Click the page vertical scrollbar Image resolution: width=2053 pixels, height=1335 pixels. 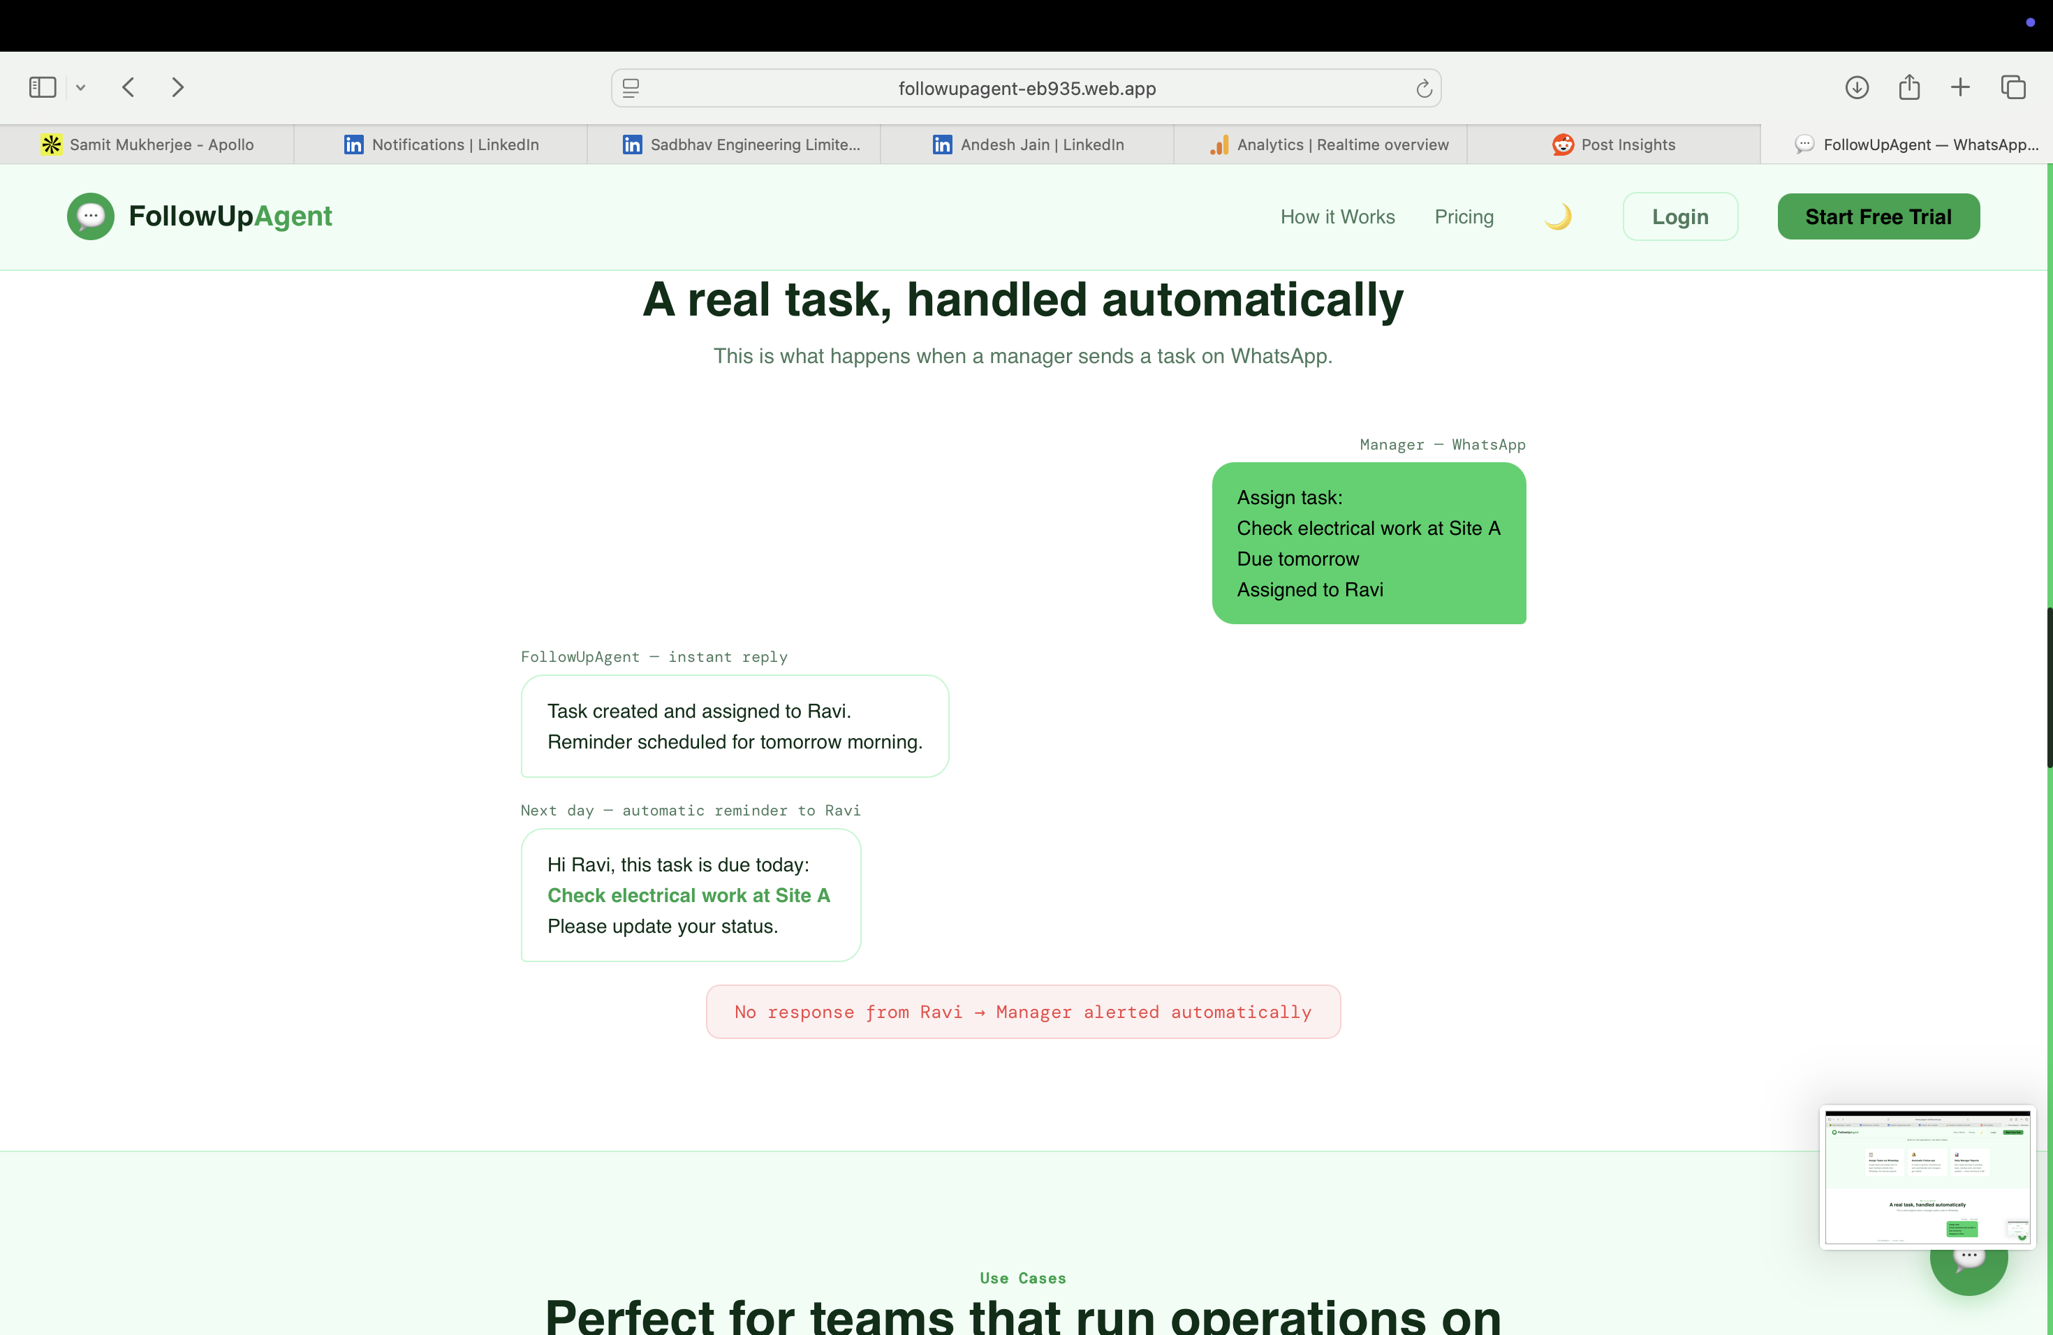tap(2049, 687)
